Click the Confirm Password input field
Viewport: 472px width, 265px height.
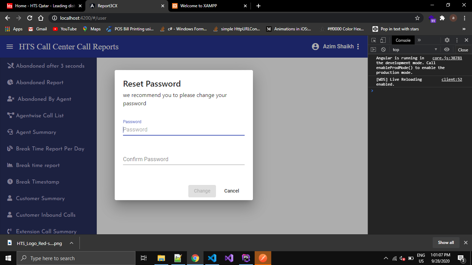coord(183,159)
